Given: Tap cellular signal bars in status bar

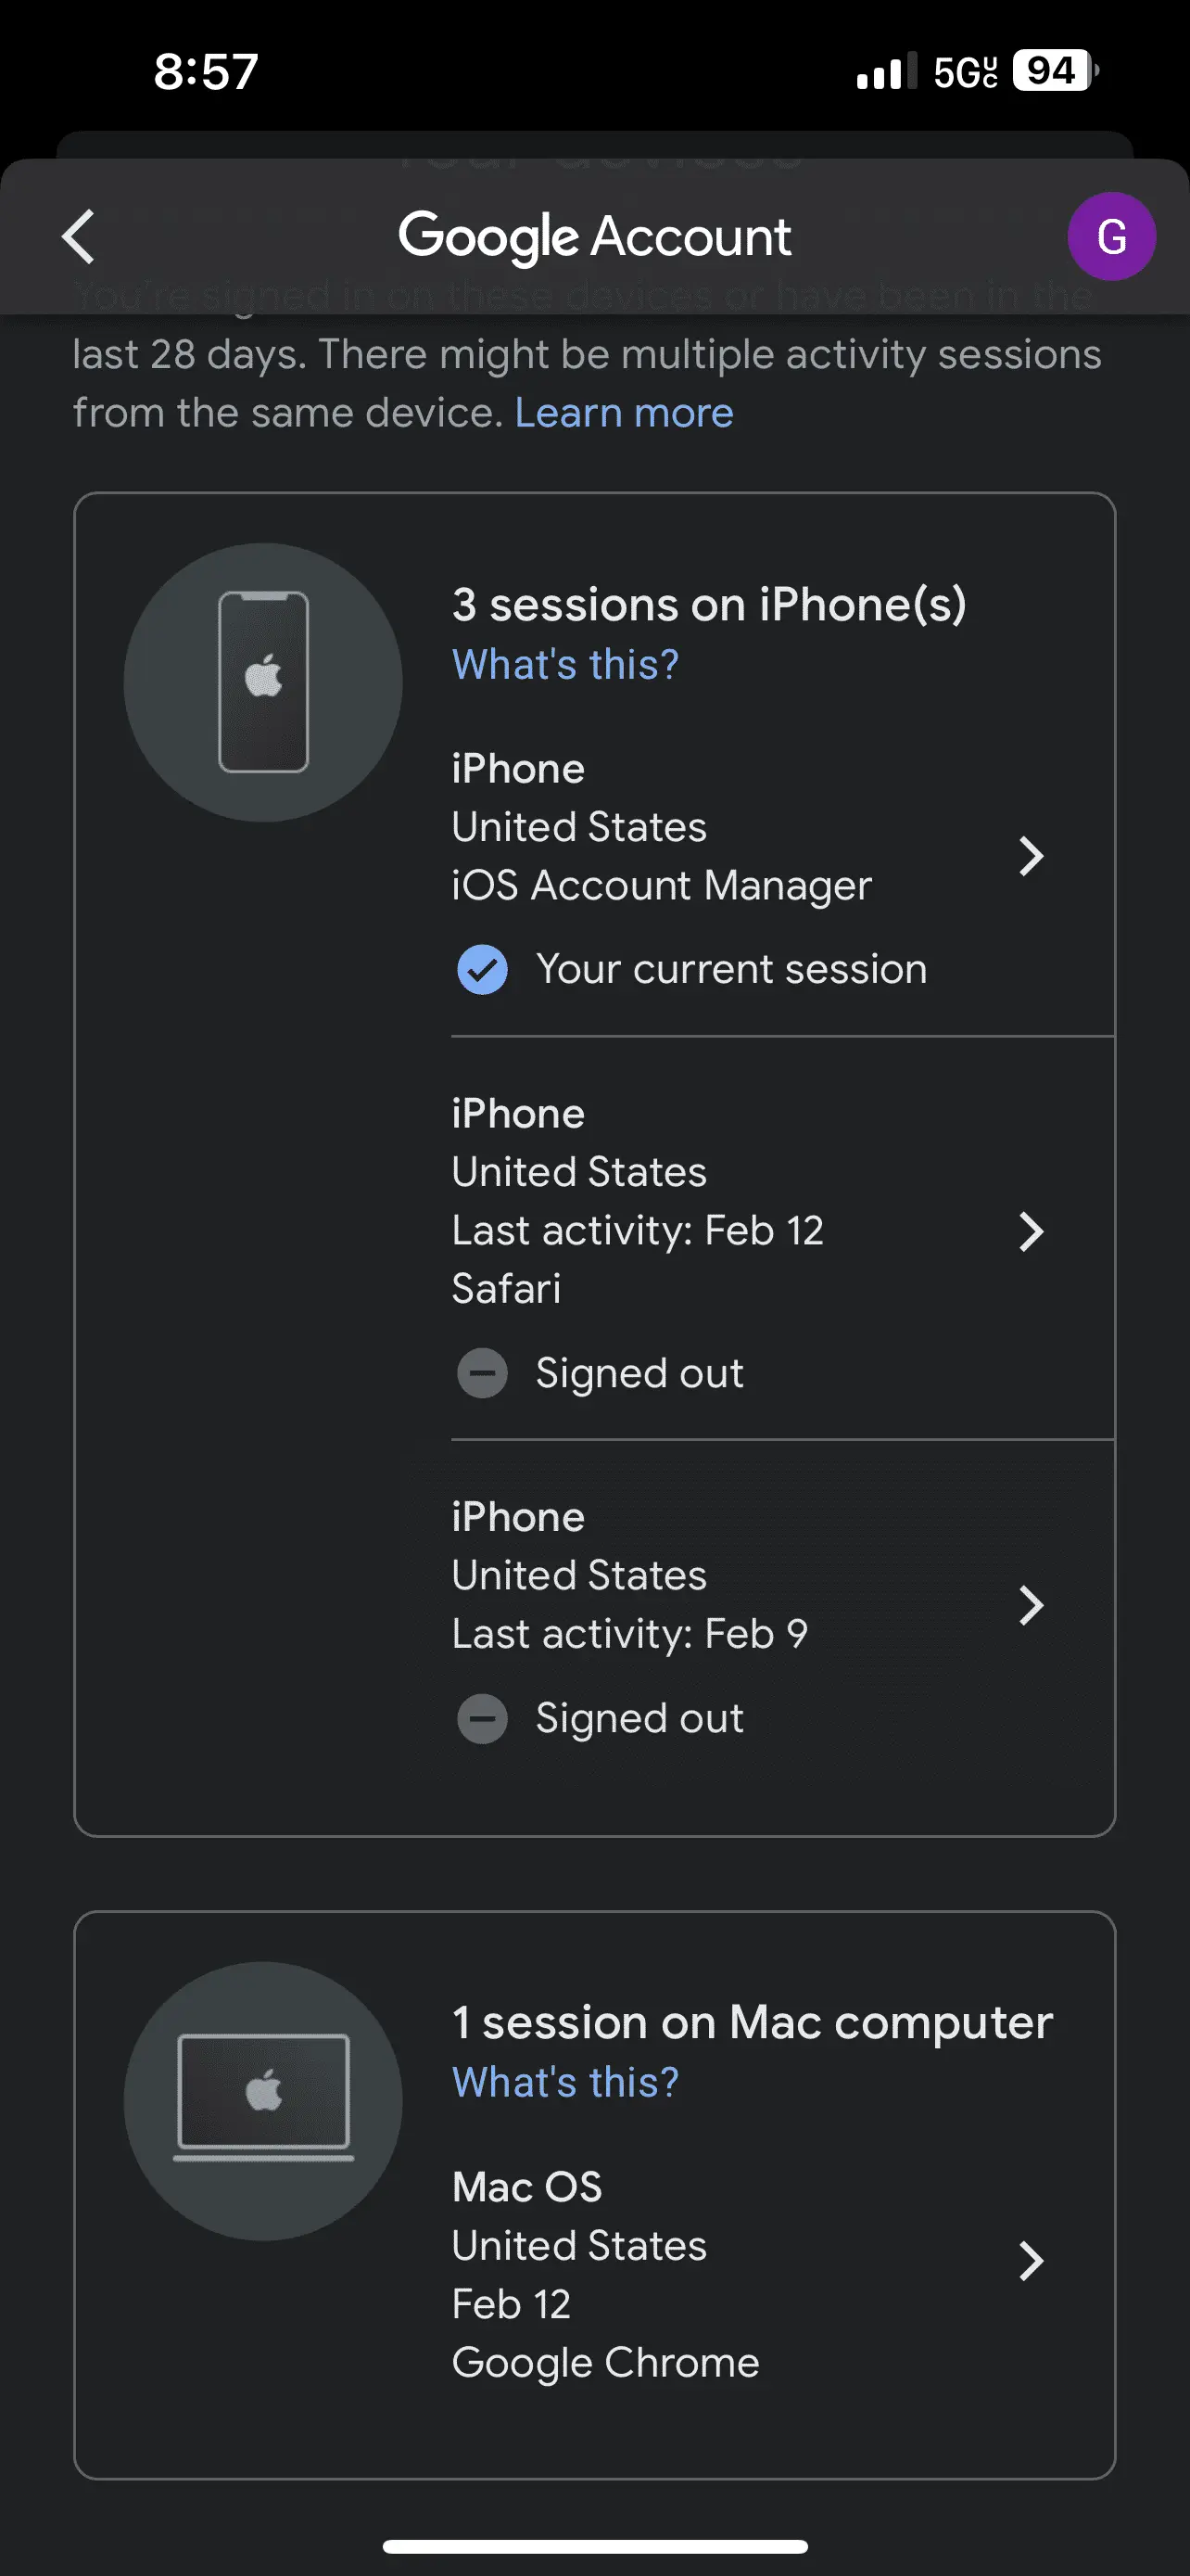Looking at the screenshot, I should pos(884,72).
